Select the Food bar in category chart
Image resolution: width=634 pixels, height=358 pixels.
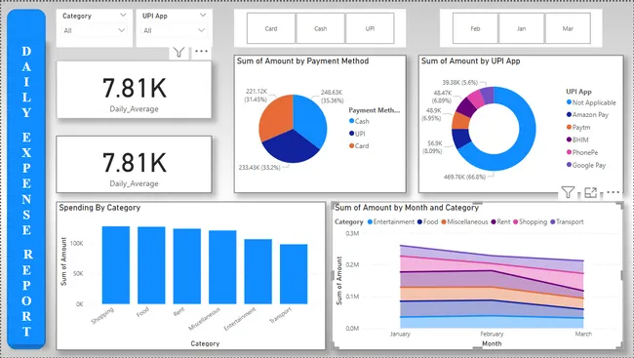[151, 265]
